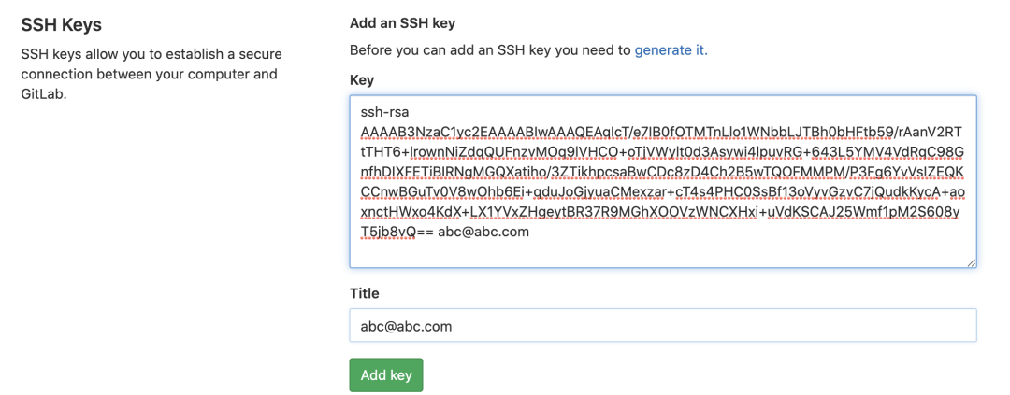Click the "Key" field label

tap(362, 80)
